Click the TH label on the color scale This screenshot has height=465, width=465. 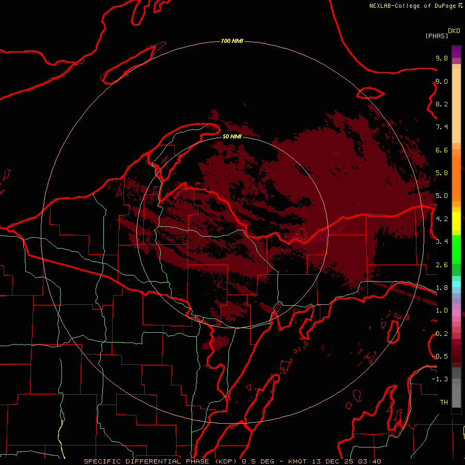point(444,402)
